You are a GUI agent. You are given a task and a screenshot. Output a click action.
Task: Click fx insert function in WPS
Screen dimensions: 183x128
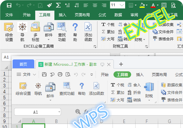tap(86, 112)
